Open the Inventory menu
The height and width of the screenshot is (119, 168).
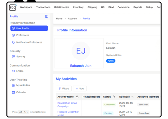tap(78, 7)
